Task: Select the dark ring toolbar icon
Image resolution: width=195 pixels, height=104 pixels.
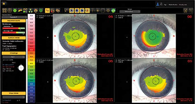Action: (103, 11)
